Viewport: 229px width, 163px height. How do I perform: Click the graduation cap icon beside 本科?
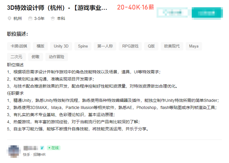[53, 18]
